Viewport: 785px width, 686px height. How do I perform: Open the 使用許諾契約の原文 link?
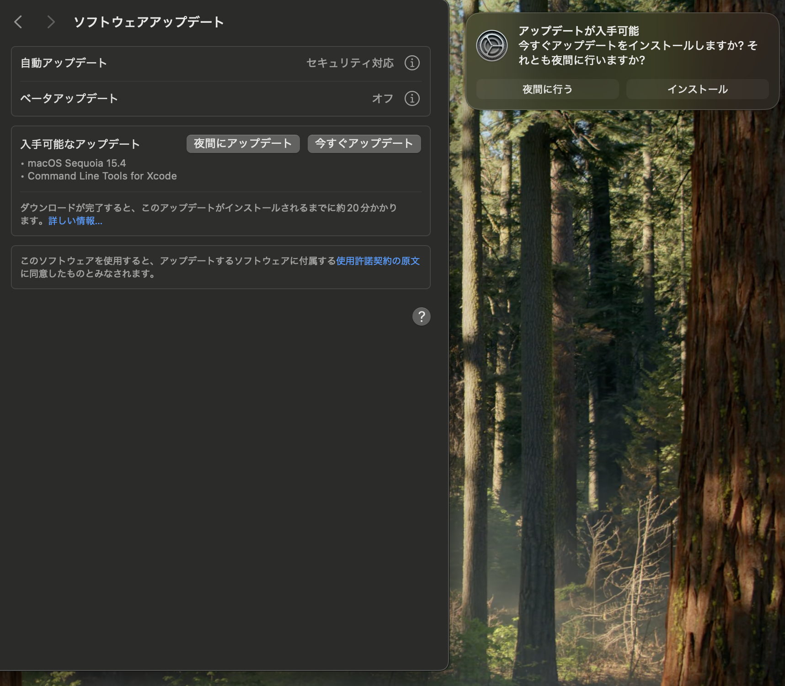378,261
